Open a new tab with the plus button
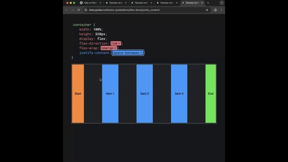 (208, 3)
